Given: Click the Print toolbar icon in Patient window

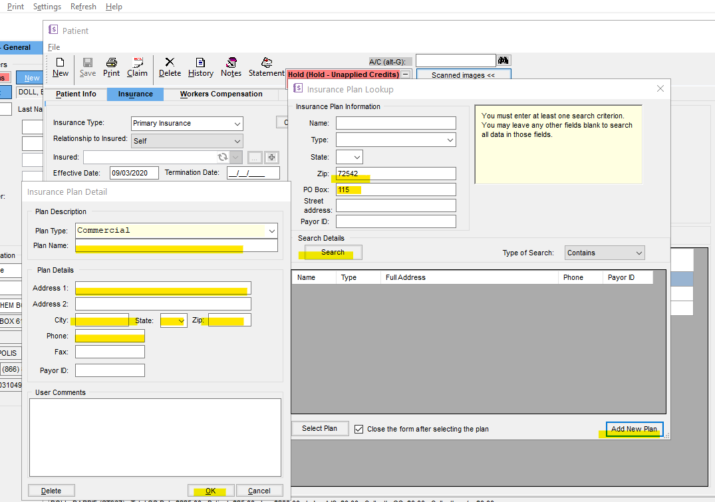Looking at the screenshot, I should pos(111,67).
